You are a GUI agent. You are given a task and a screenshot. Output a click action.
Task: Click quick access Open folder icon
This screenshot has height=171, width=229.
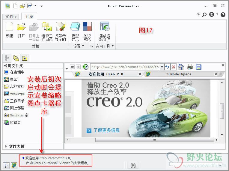click(22, 6)
